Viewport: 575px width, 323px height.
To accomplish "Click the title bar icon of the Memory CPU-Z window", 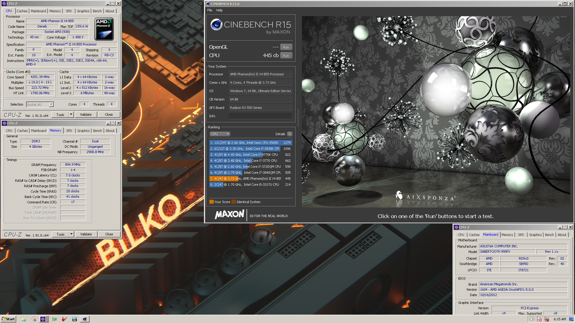I will (x=4, y=123).
